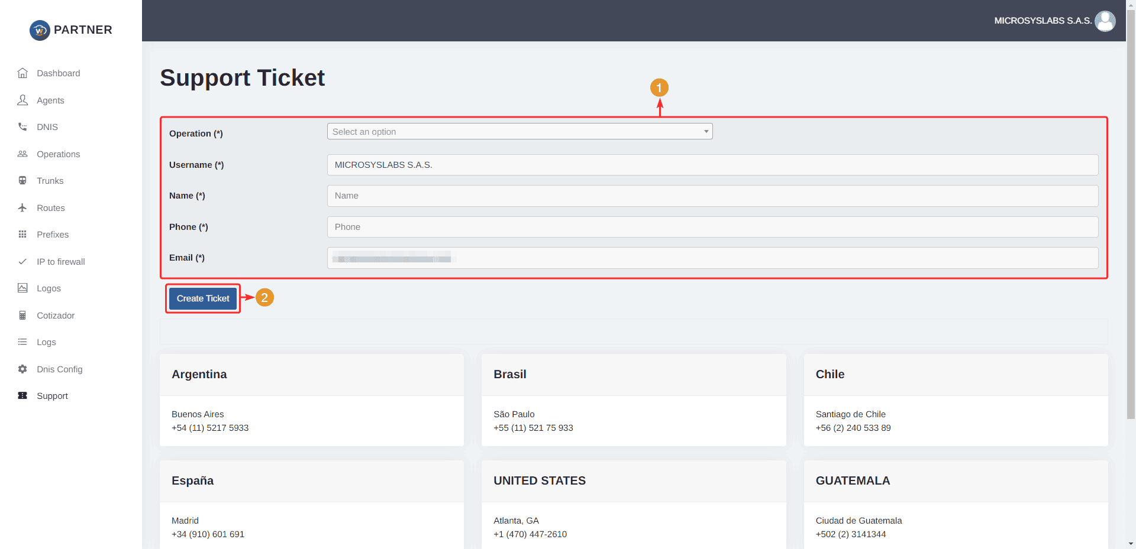The height and width of the screenshot is (549, 1136).
Task: Open the Dashboard menu item
Action: pos(59,73)
